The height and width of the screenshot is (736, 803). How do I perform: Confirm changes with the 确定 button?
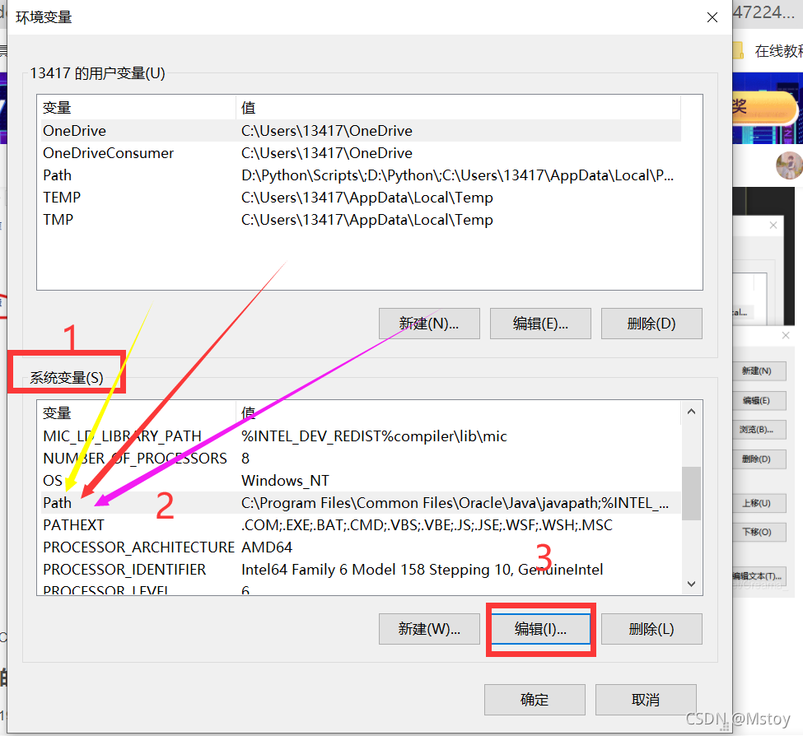coord(534,699)
